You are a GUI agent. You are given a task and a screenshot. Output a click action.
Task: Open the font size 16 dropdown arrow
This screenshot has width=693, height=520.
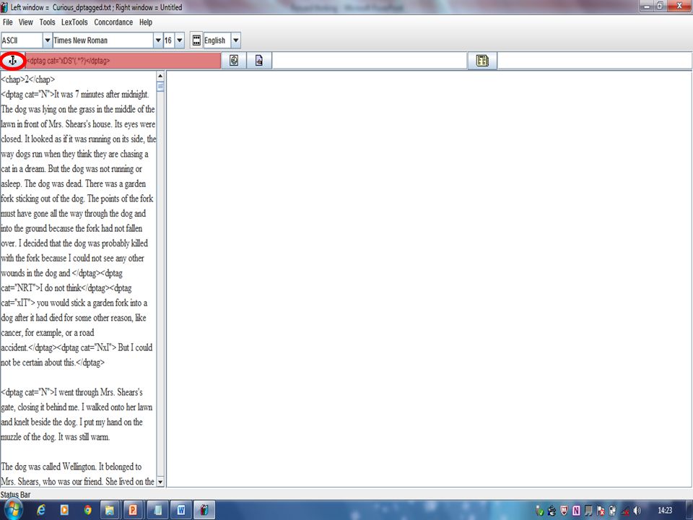[x=180, y=40]
